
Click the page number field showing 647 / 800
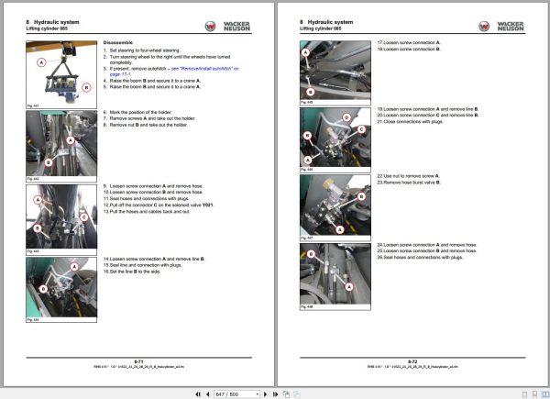235,394
